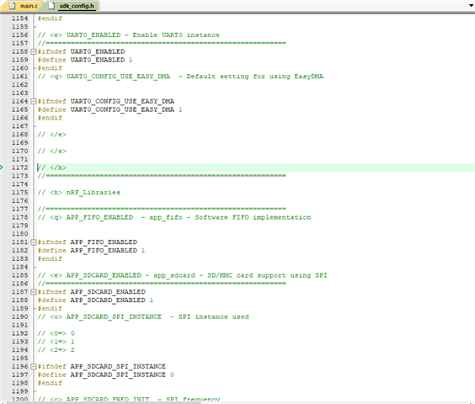Click the '// <2=> 2' option comment
The height and width of the screenshot is (404, 475).
[x=56, y=350]
